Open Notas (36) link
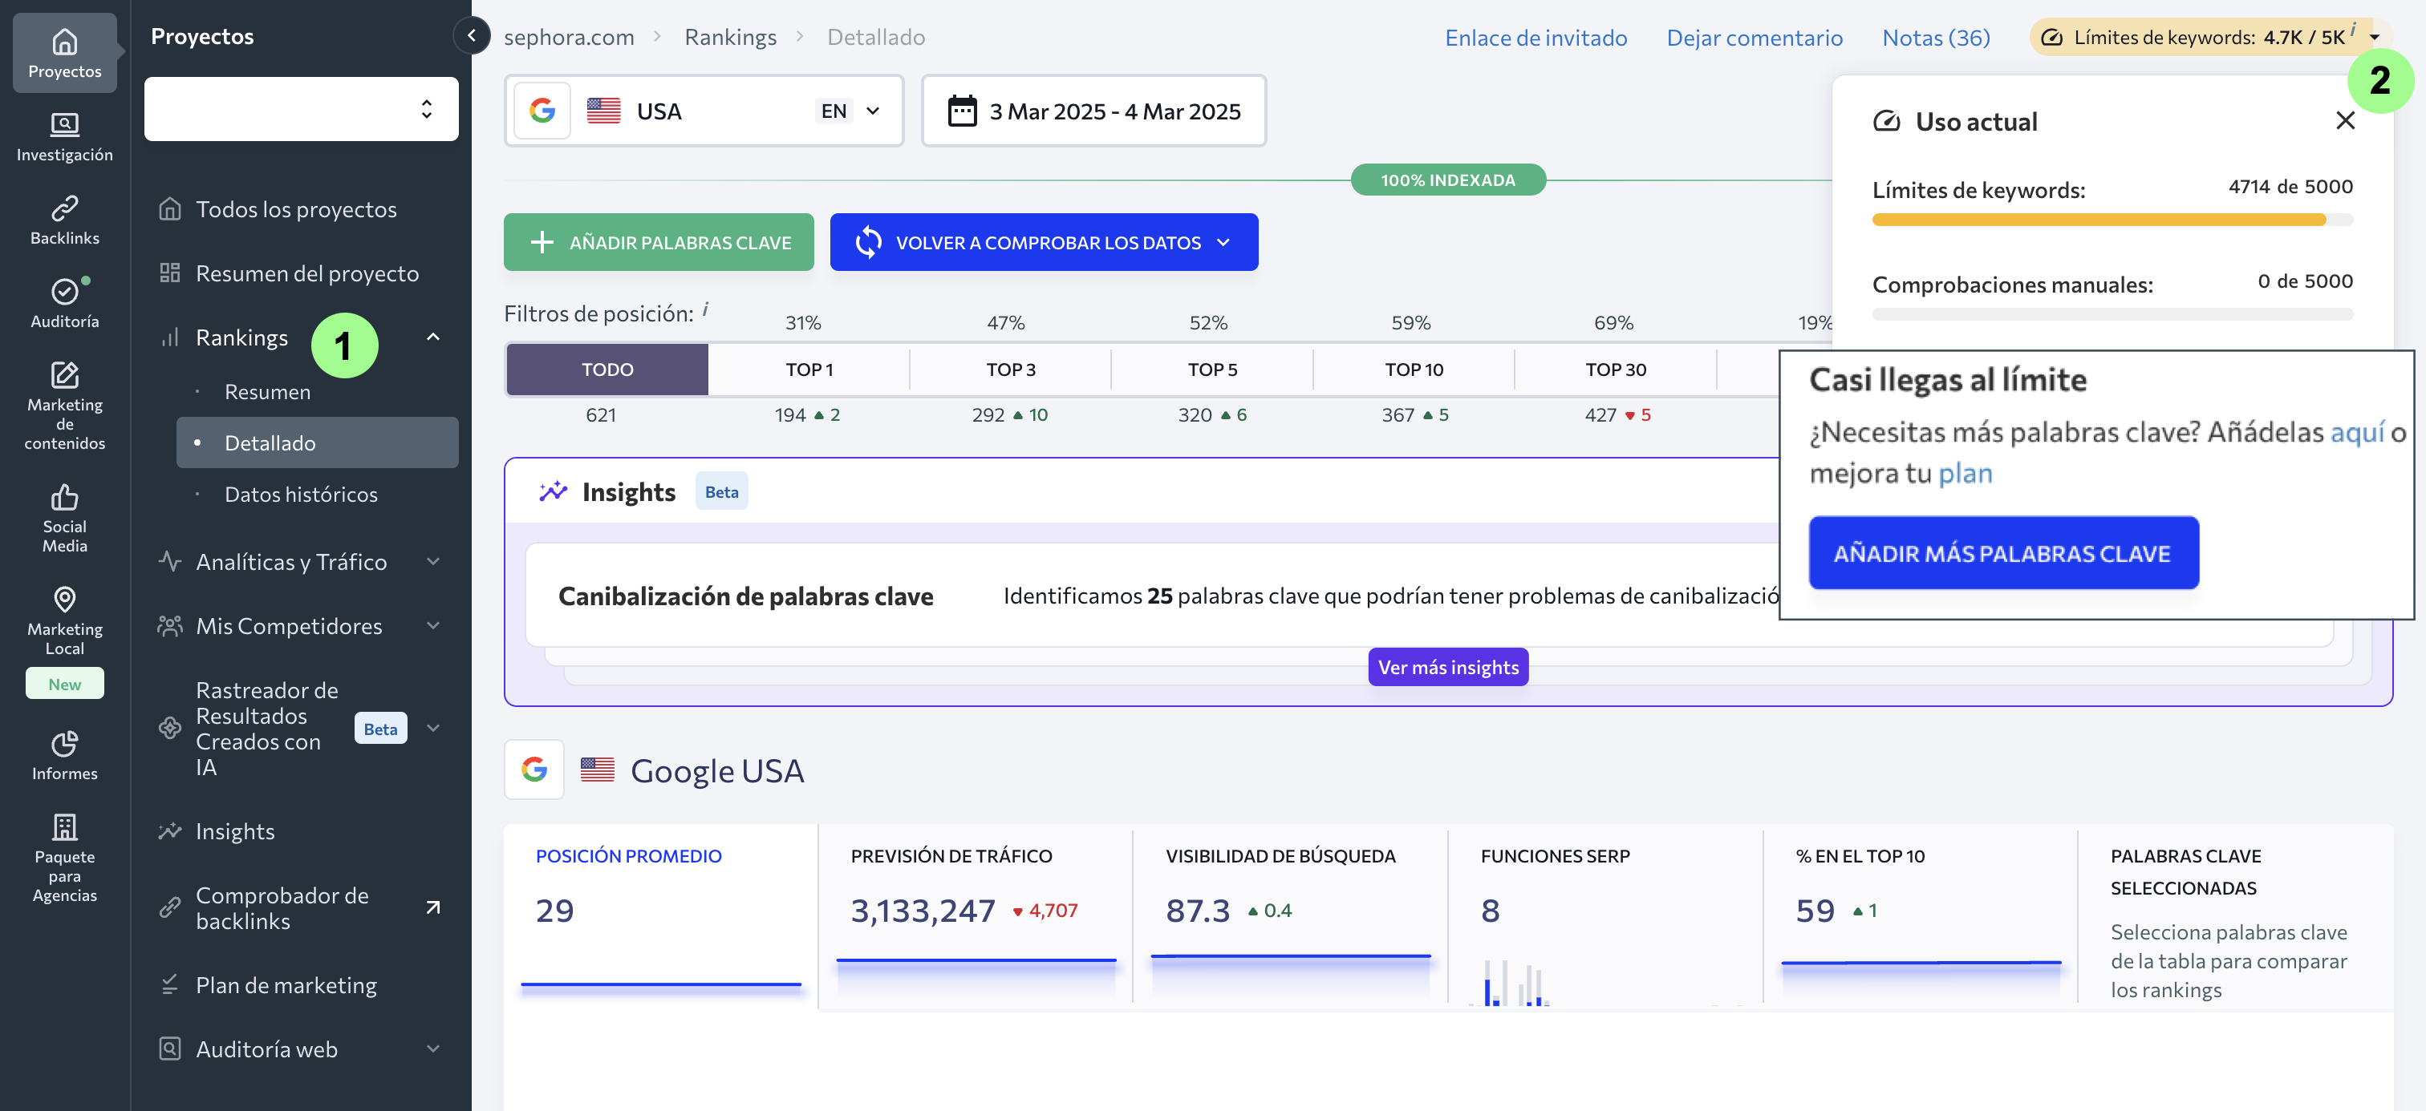The width and height of the screenshot is (2426, 1111). 1935,38
